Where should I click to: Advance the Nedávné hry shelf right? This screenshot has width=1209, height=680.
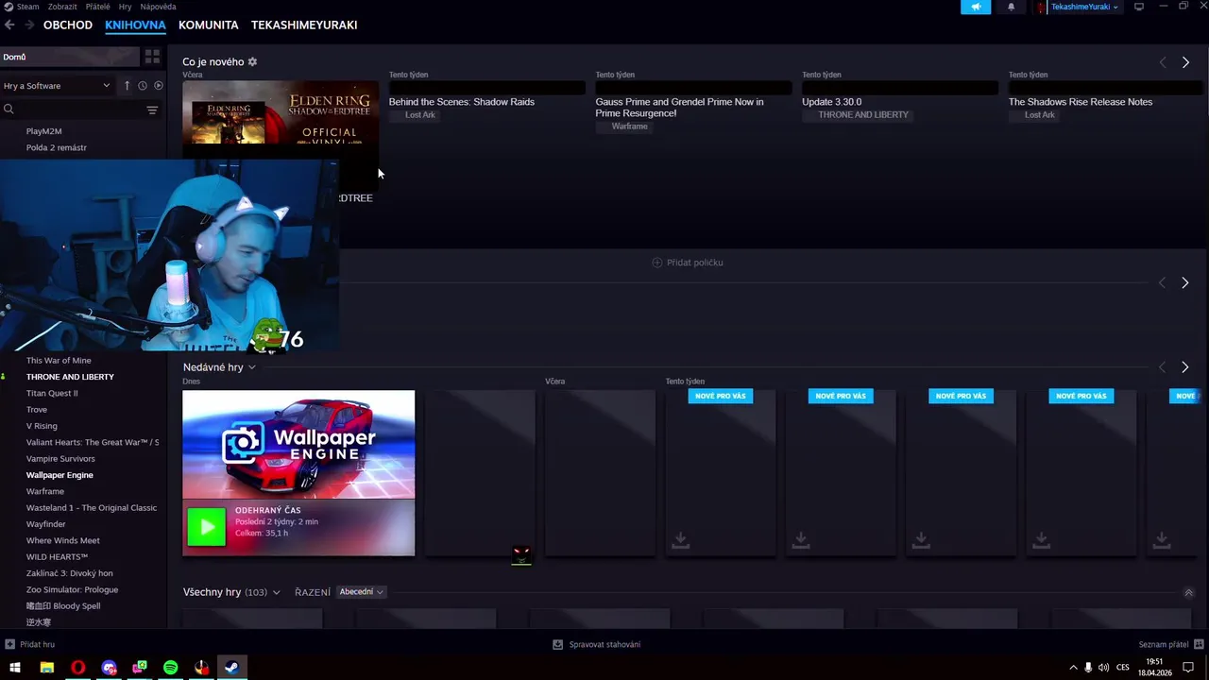[1185, 367]
